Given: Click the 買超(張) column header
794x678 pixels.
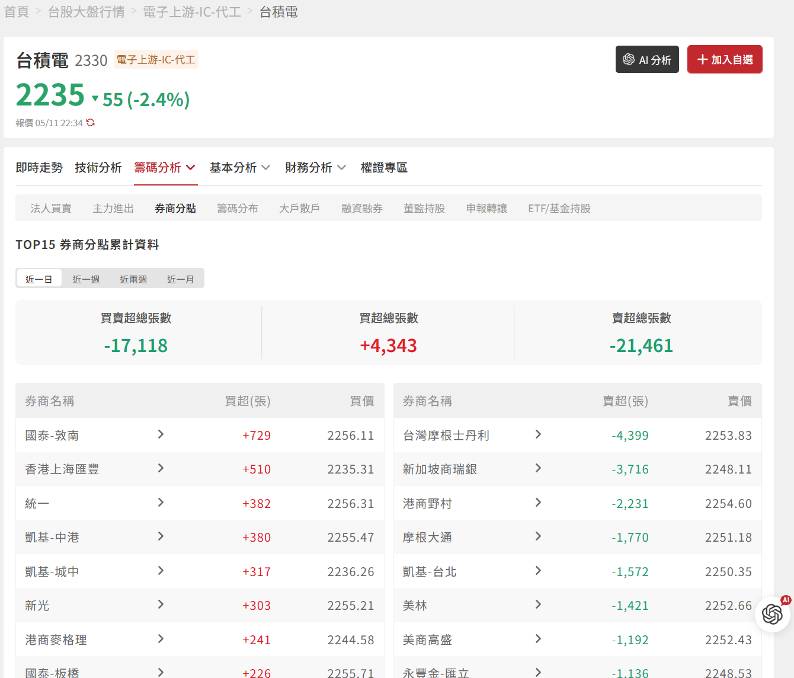Looking at the screenshot, I should [248, 401].
